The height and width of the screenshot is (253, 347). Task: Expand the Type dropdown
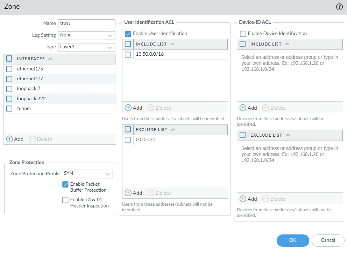click(x=110, y=47)
